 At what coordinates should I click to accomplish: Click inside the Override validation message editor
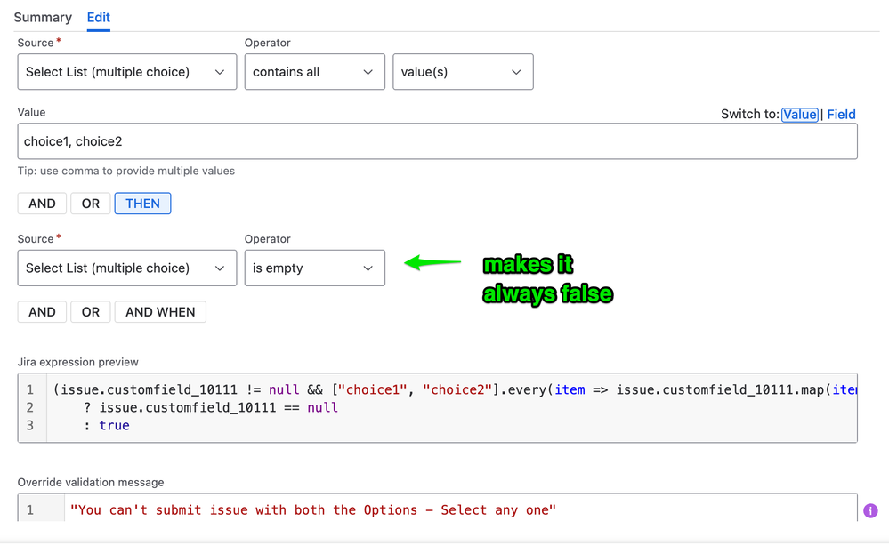[x=437, y=509]
